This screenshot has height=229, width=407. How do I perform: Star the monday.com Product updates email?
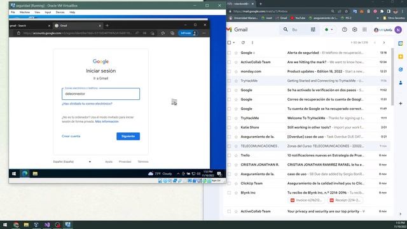236,71
